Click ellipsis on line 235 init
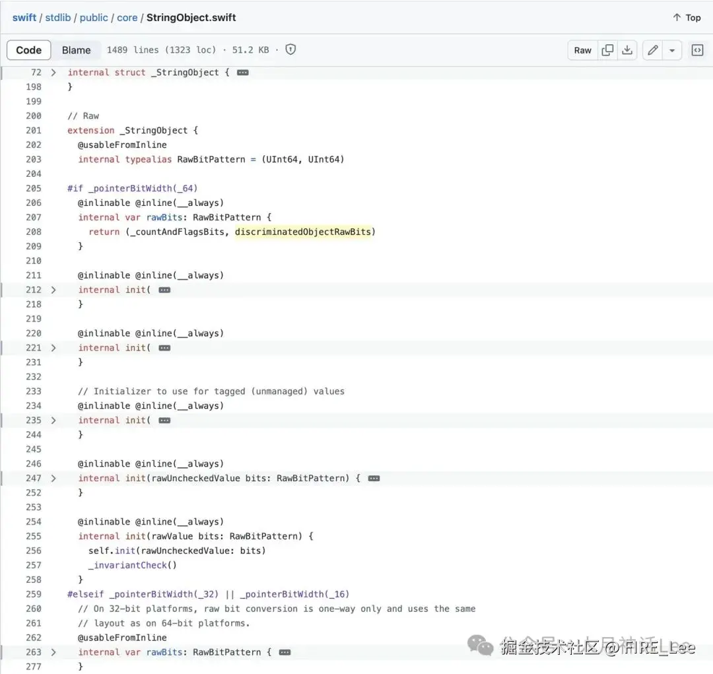This screenshot has height=674, width=713. coord(164,421)
